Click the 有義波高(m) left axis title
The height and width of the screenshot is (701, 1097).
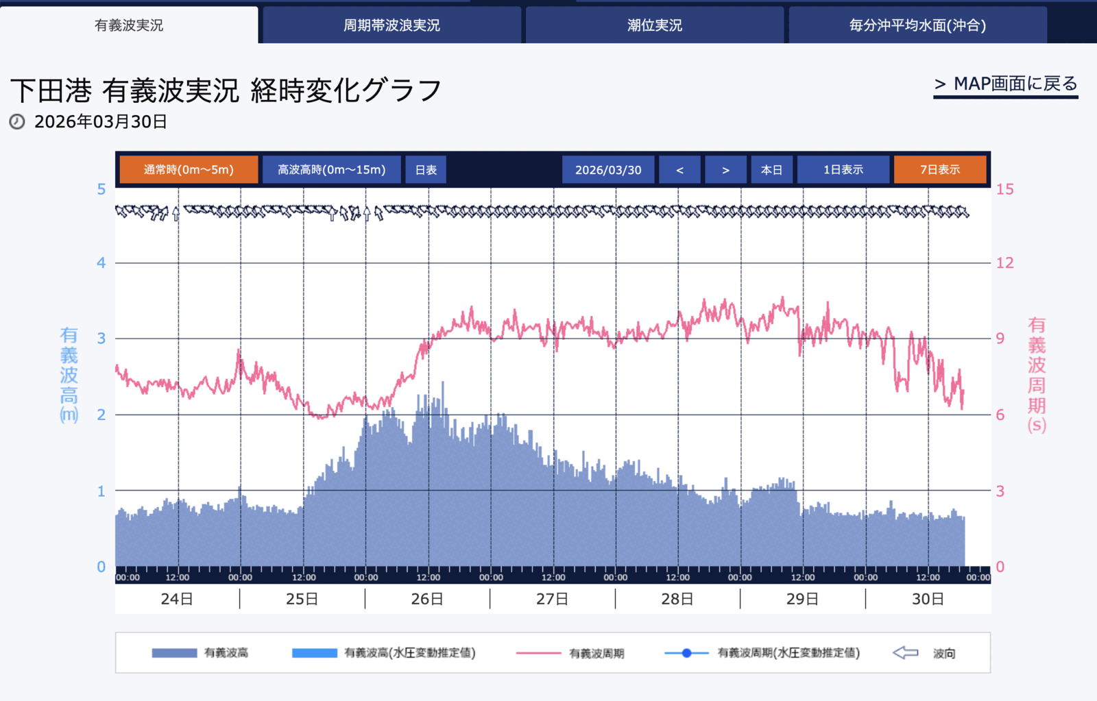tap(69, 375)
